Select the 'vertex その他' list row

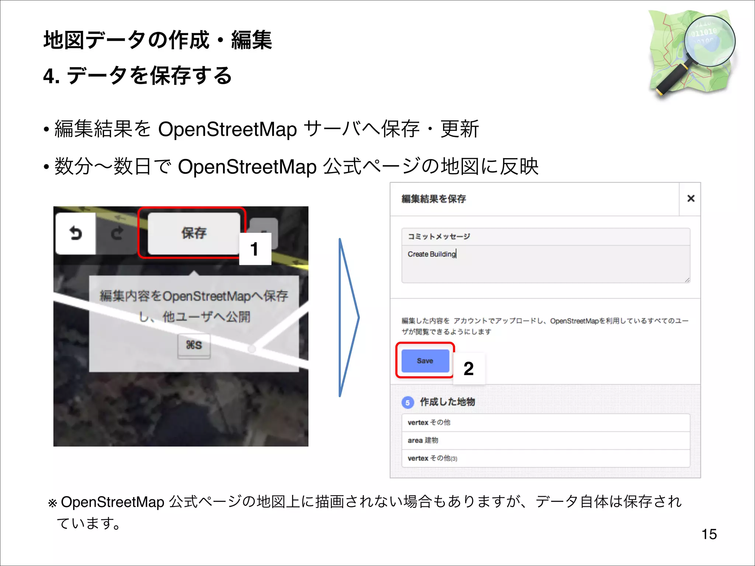point(546,423)
